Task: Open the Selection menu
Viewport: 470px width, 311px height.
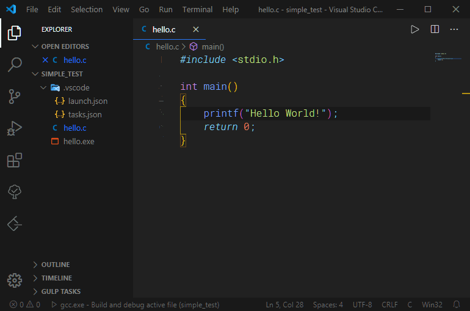Action: click(87, 9)
